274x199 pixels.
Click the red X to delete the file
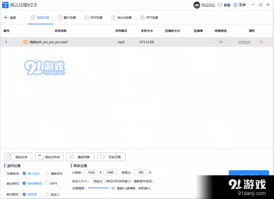[261, 42]
